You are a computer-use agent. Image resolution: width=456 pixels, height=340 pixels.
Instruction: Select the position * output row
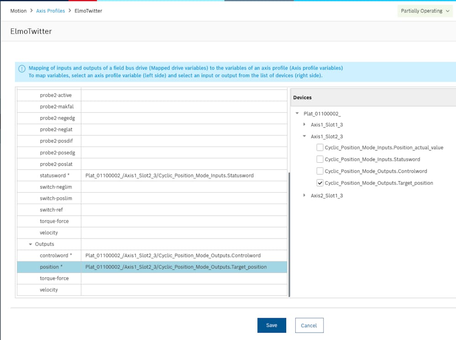pos(152,267)
